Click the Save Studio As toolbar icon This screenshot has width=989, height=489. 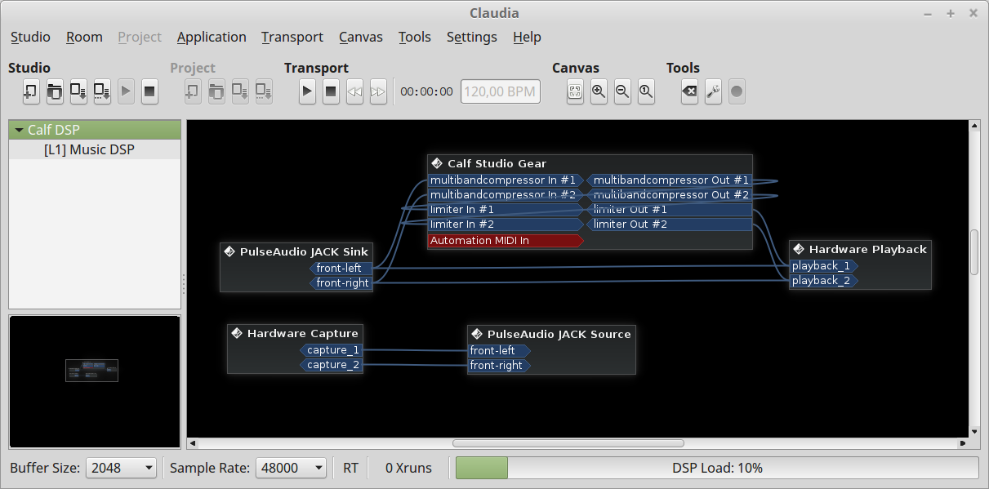coord(102,91)
